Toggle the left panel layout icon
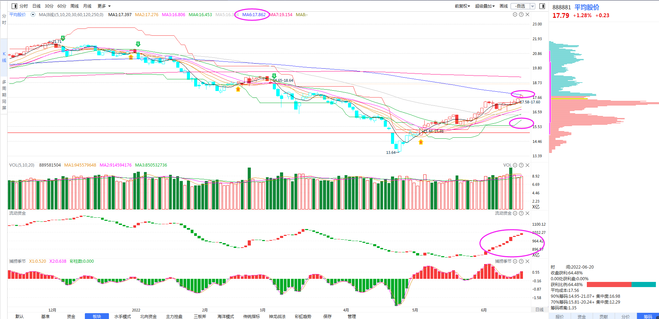Viewport: 659px width, 319px height. [x=14, y=6]
